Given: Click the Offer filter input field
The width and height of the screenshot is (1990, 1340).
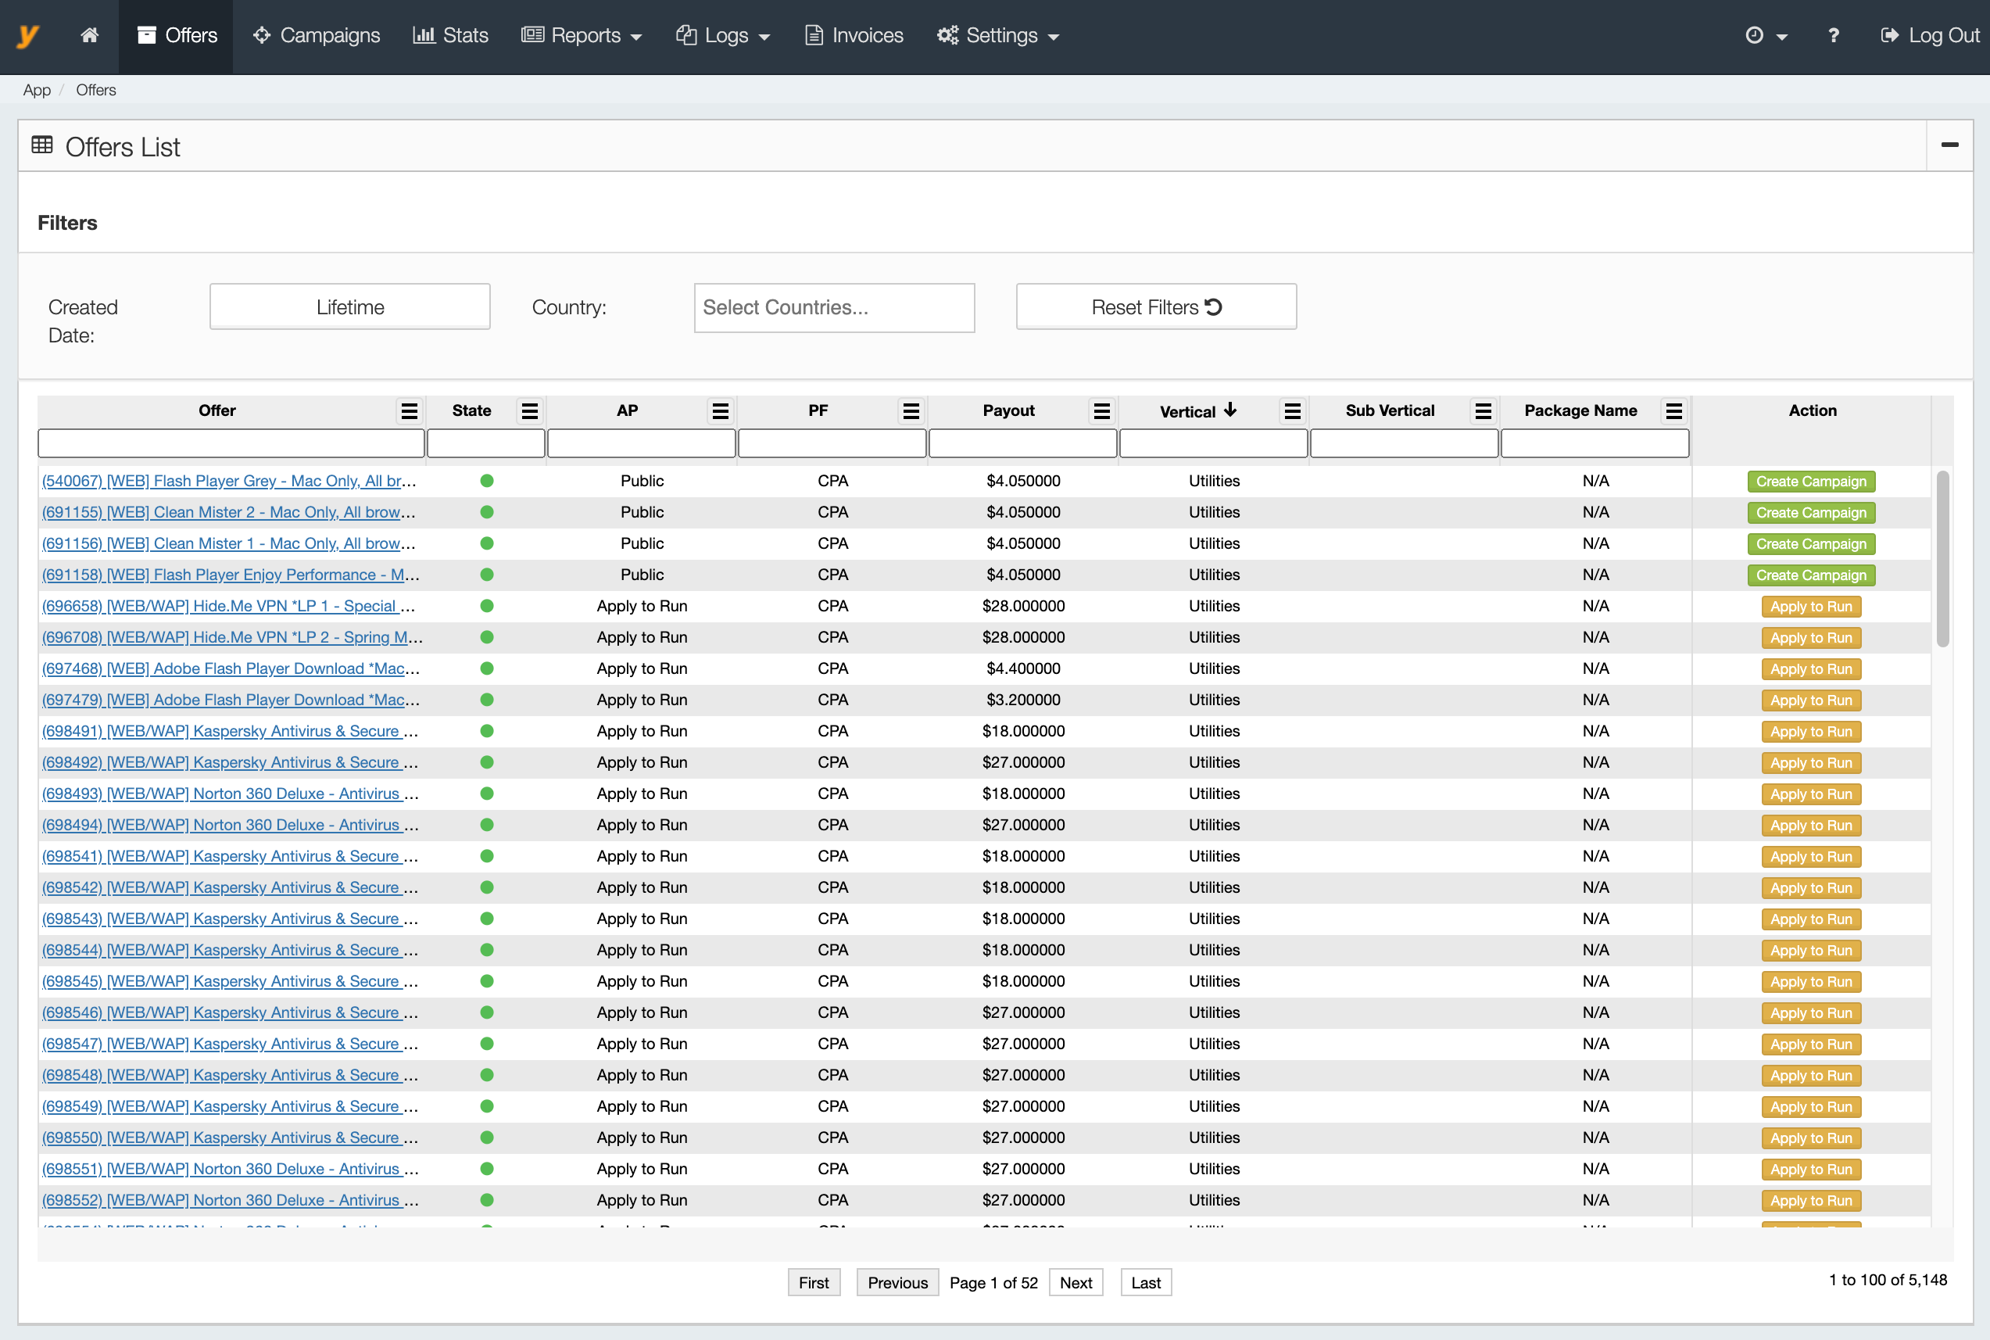Looking at the screenshot, I should coord(231,443).
